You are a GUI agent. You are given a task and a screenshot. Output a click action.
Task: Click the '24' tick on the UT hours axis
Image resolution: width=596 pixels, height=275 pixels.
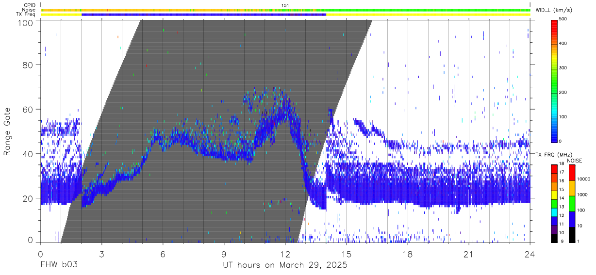coord(530,254)
